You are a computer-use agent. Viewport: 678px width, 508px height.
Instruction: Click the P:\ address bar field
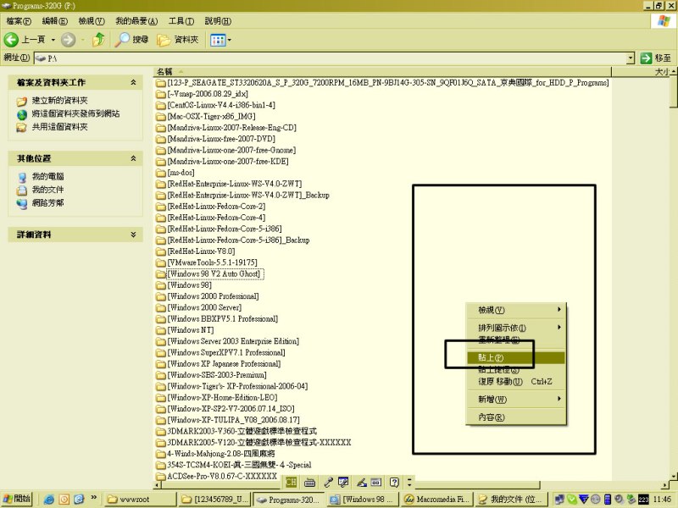pos(330,58)
